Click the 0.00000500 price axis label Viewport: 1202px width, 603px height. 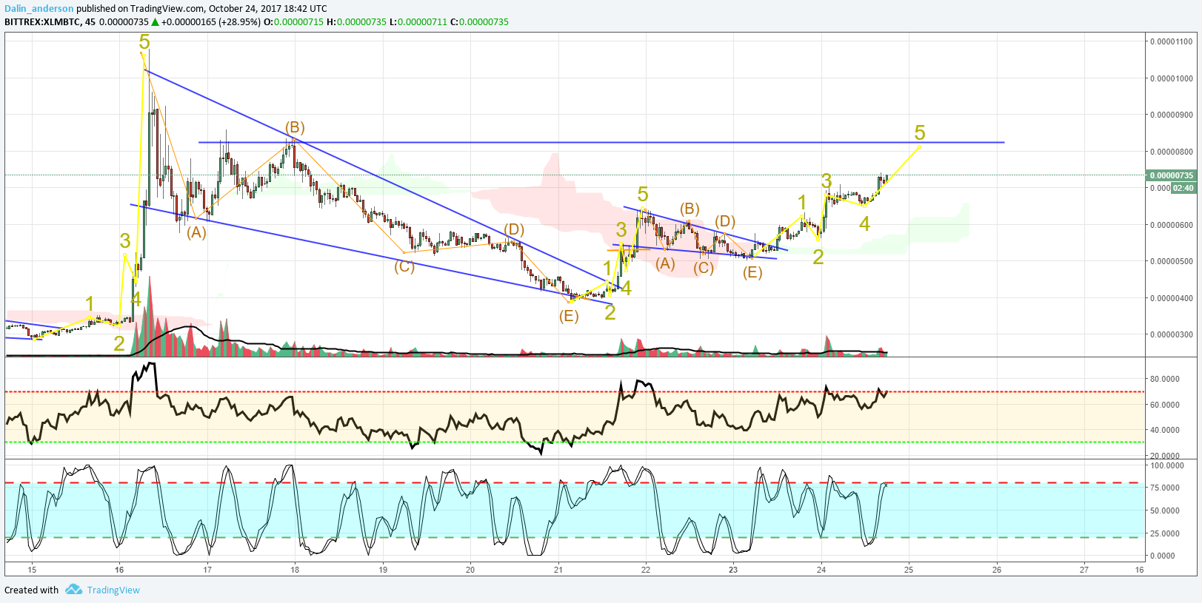pos(1171,261)
